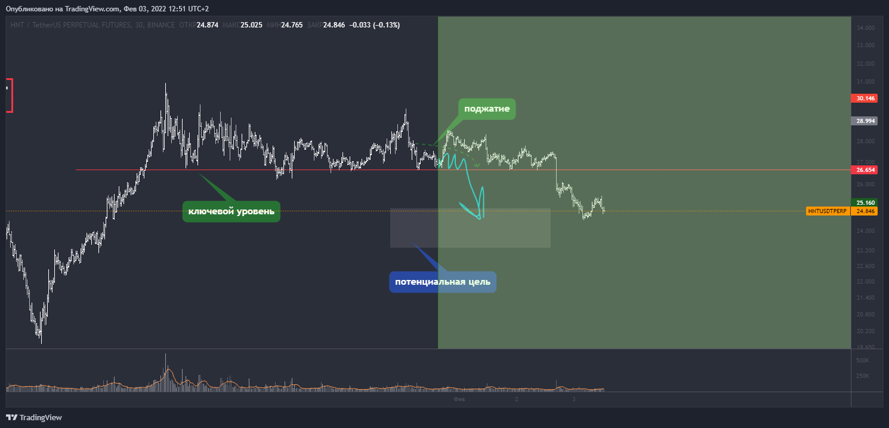Click the orange 24.846 last price label

[865, 211]
